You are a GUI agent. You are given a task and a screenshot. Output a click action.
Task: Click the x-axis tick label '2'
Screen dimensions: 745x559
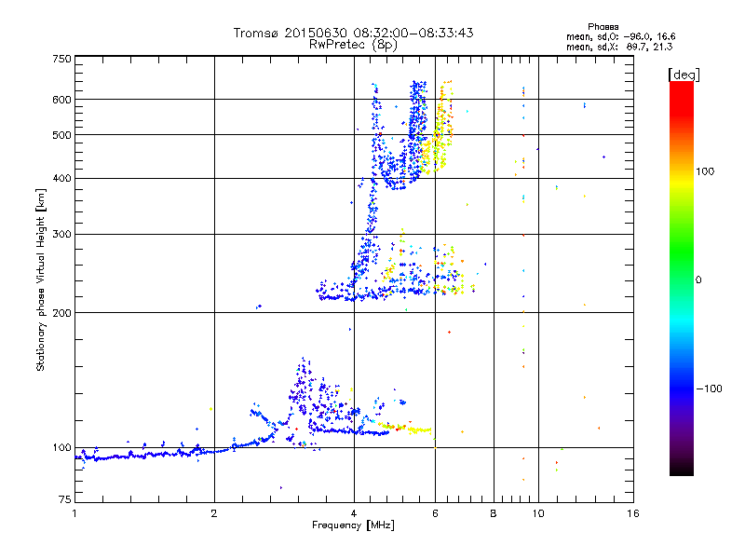214,513
